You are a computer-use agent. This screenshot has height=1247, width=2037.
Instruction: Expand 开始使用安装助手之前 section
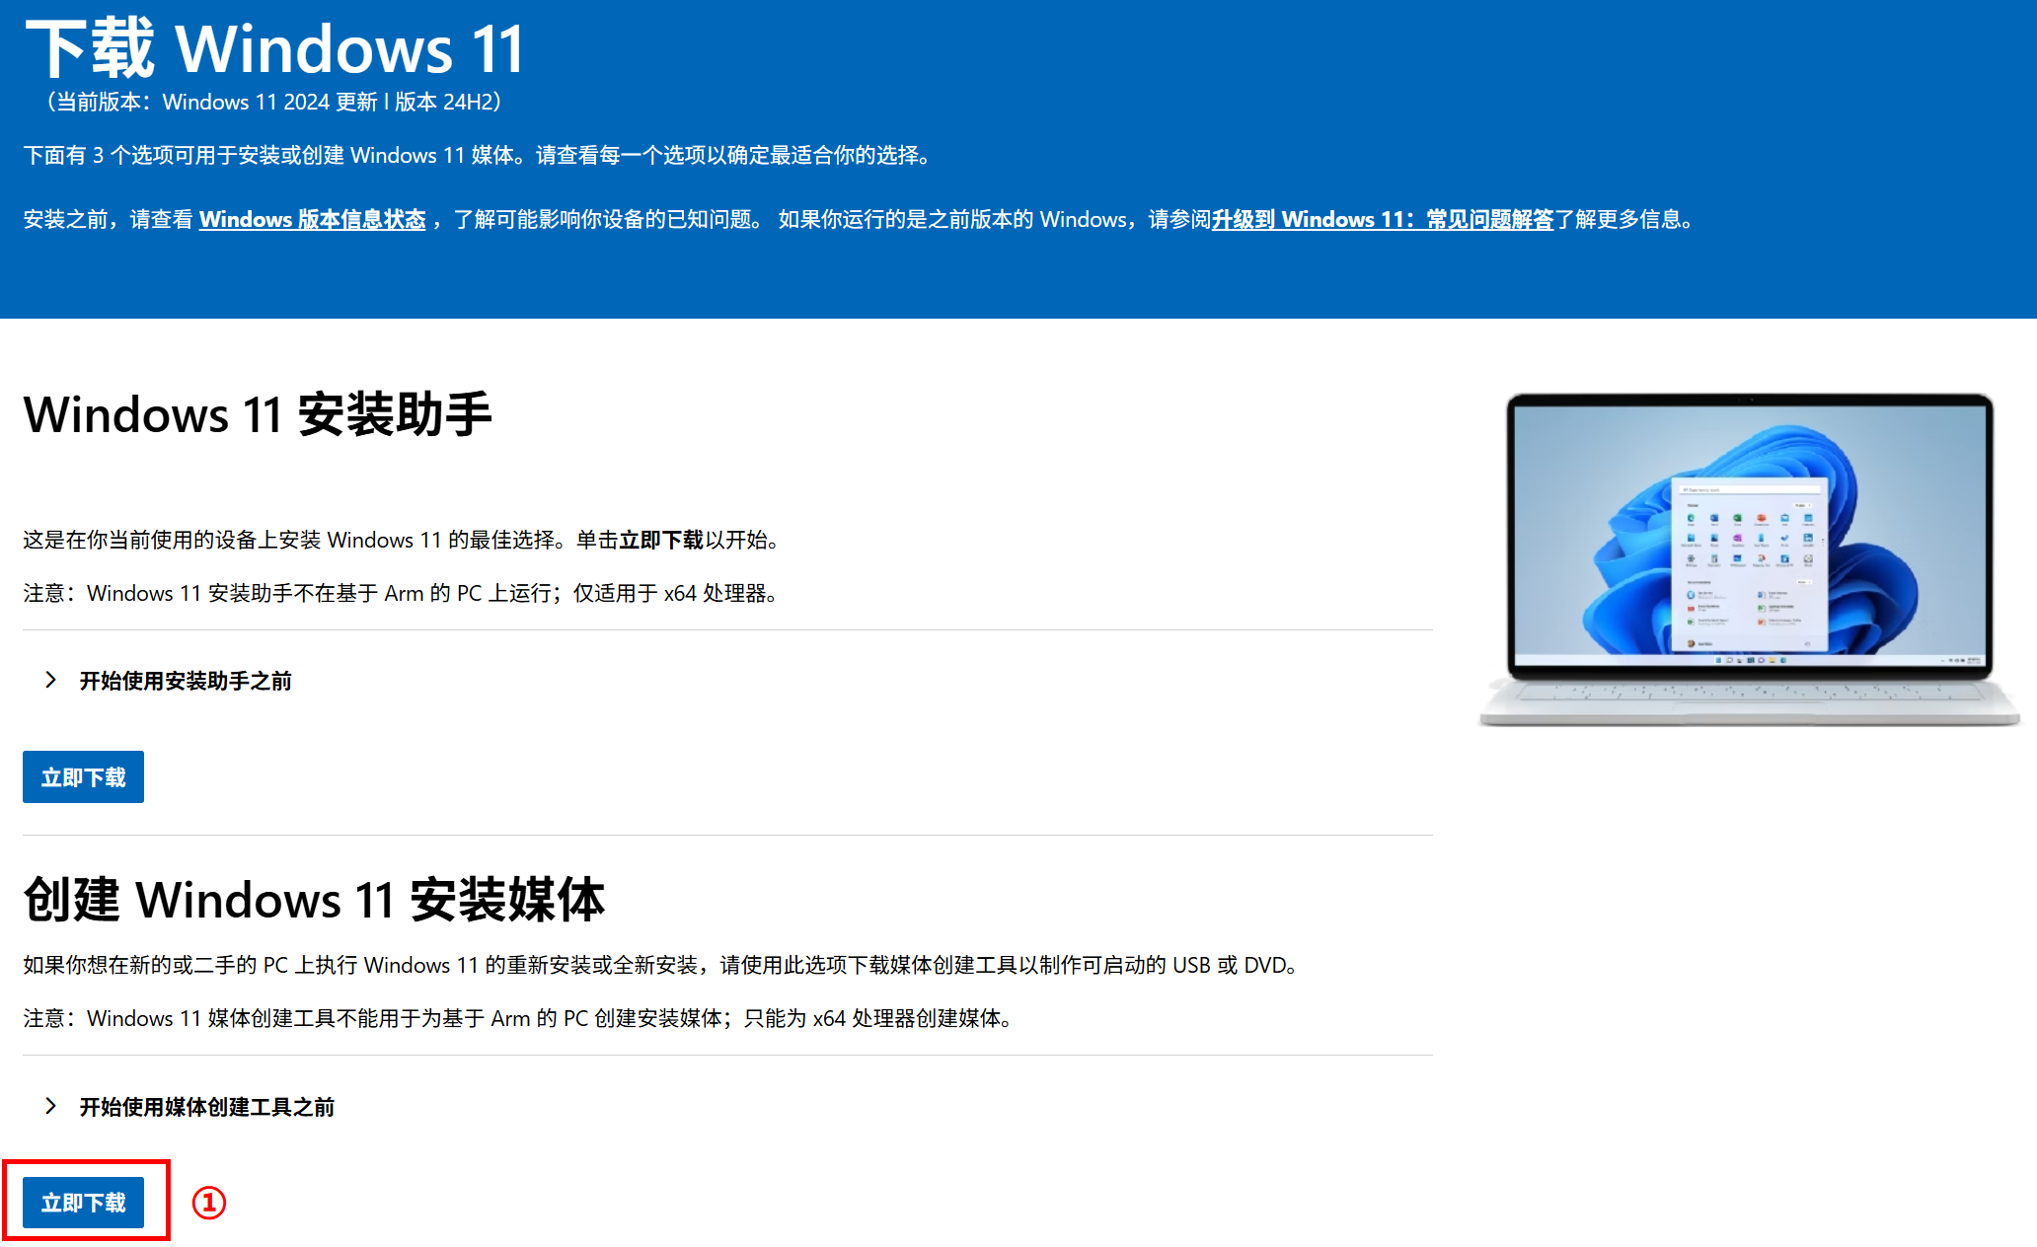tap(168, 681)
